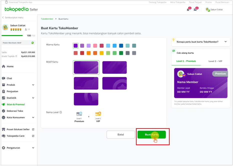Select the wavy dashed card motif thumbnail

[86, 83]
